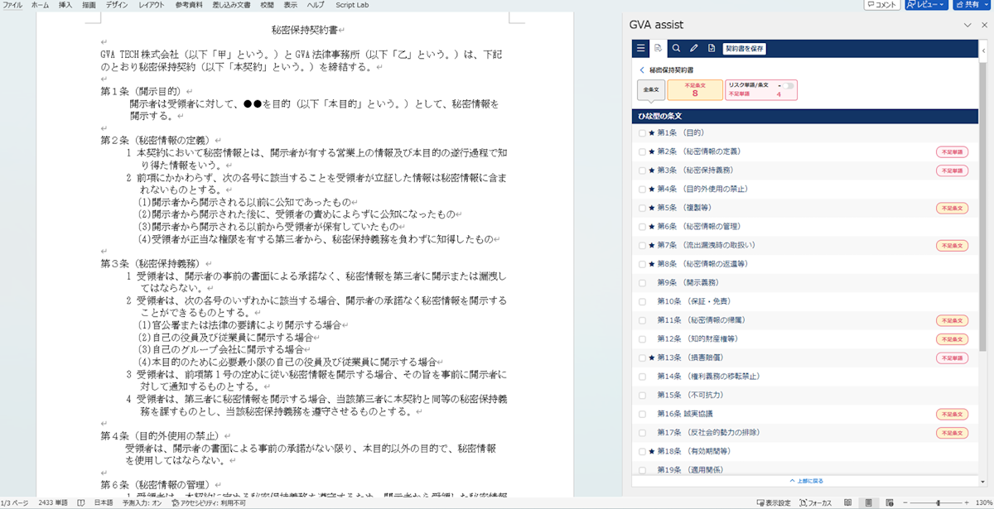Check the box for 第6条（秘密情報の管理）

click(x=642, y=226)
